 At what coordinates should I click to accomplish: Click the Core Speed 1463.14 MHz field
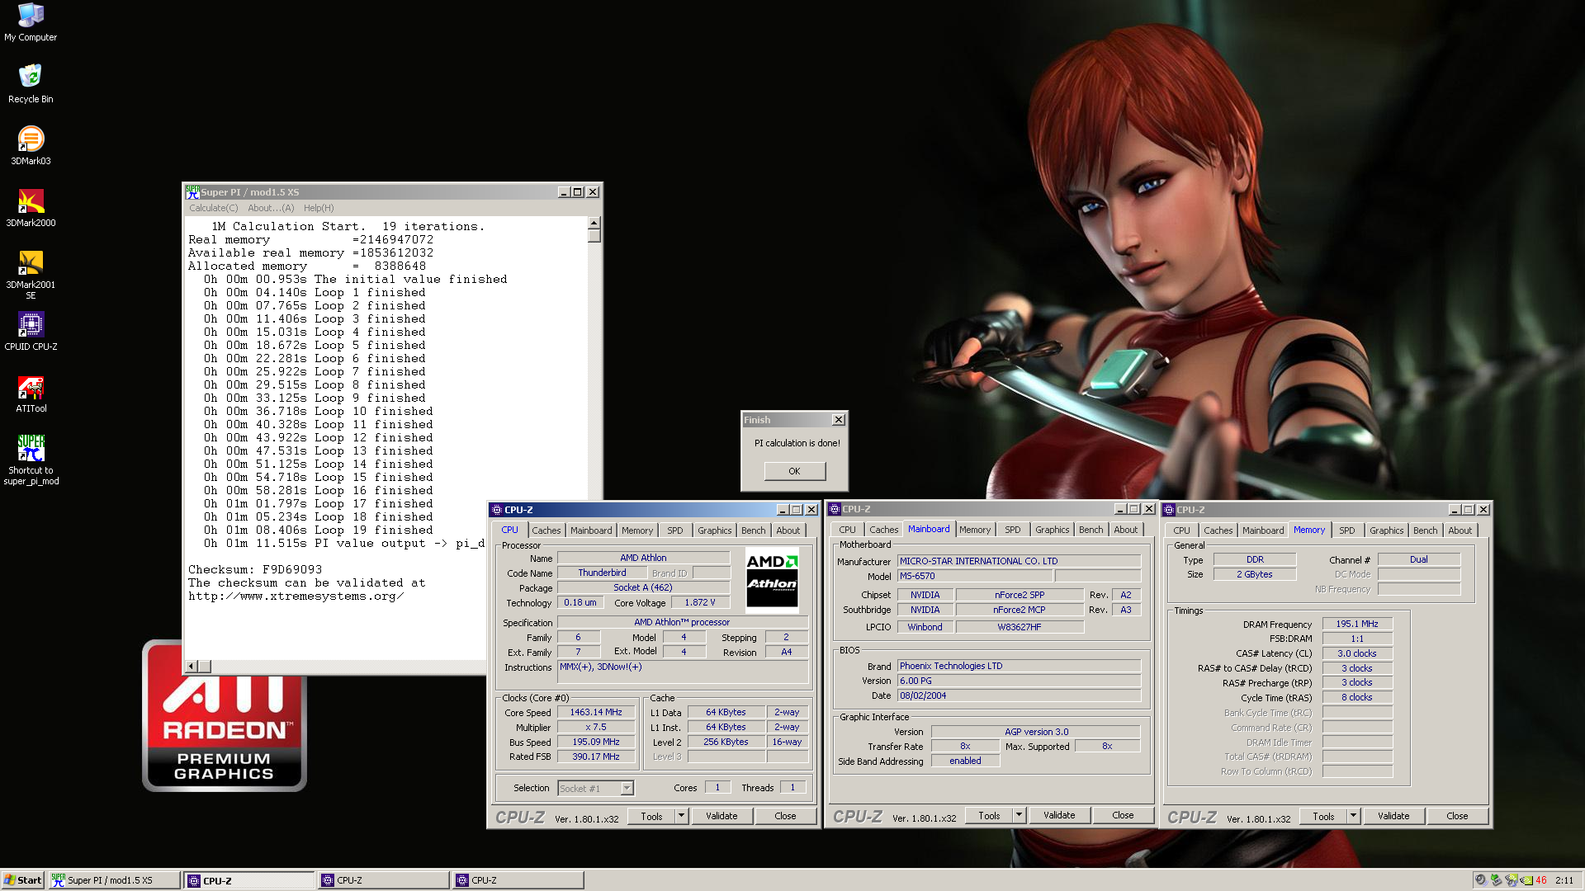[596, 712]
